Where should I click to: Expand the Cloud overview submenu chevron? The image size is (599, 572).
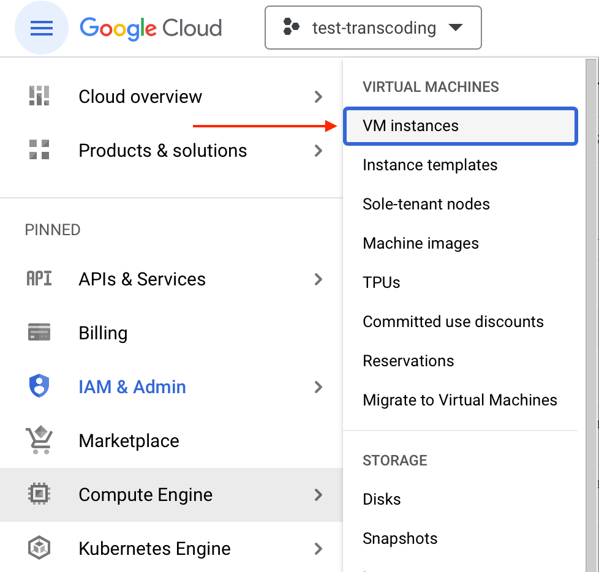[x=318, y=97]
